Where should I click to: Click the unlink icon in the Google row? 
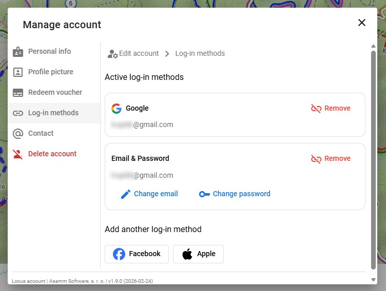point(316,109)
